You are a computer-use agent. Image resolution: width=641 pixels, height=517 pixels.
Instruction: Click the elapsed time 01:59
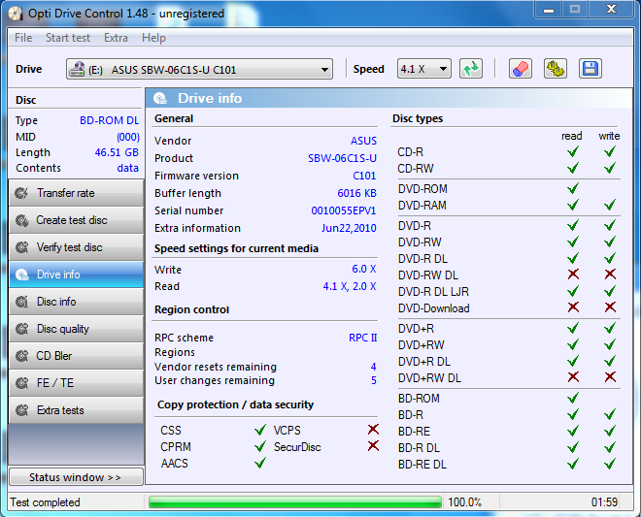[604, 501]
